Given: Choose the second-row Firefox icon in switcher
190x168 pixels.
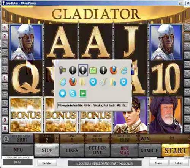Looking at the screenshot, I should (x=73, y=82).
